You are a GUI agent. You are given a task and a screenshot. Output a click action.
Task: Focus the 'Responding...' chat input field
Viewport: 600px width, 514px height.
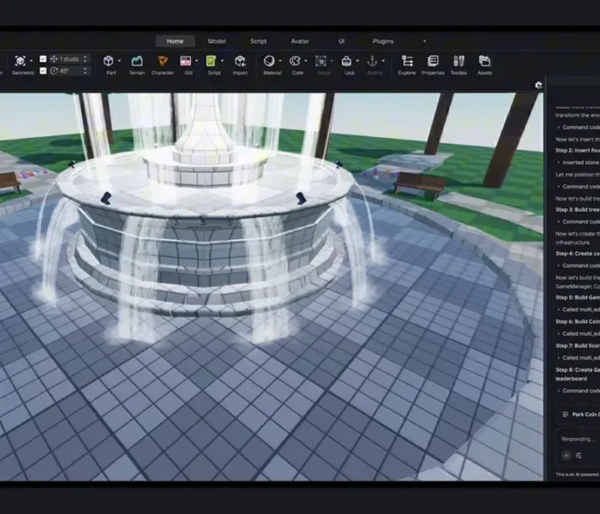pyautogui.click(x=578, y=439)
